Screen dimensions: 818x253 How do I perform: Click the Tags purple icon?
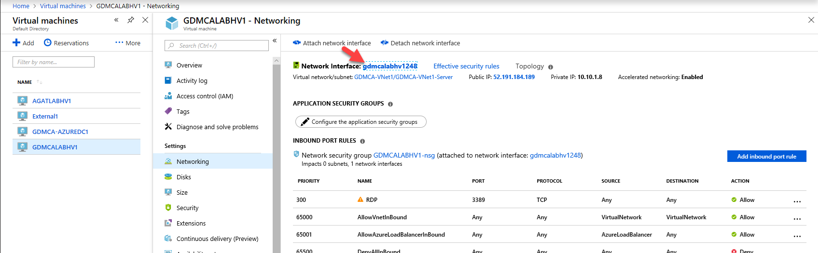point(168,111)
